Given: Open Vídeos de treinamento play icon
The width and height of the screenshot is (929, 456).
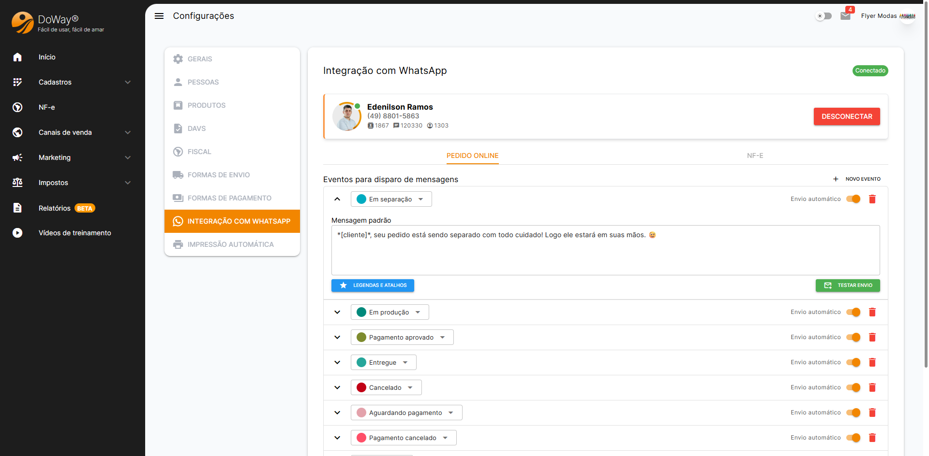Looking at the screenshot, I should pyautogui.click(x=17, y=233).
